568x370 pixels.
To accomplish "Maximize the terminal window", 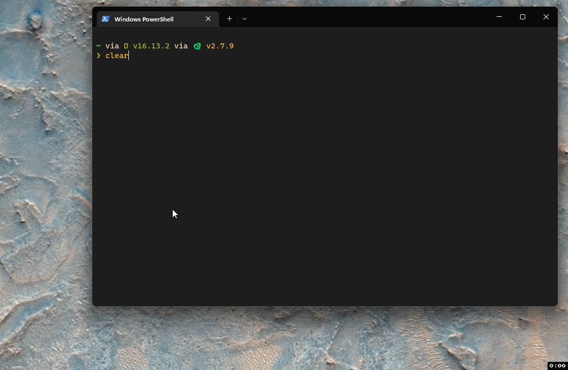I will click(522, 17).
